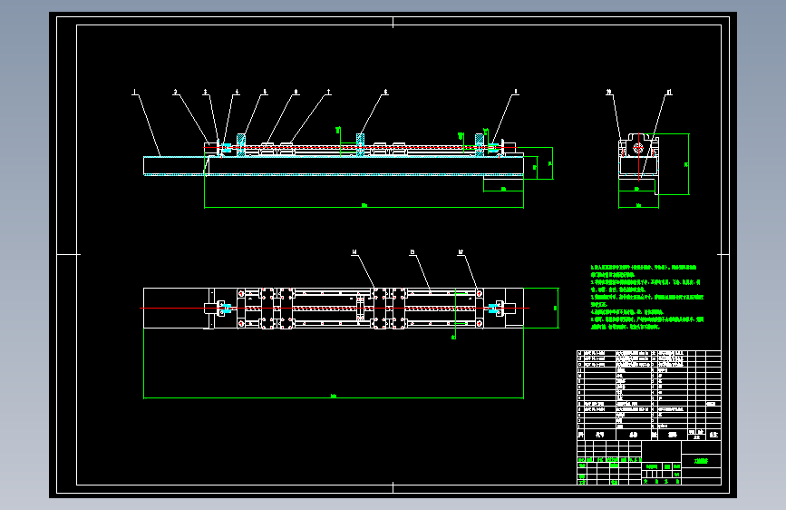
Task: Select the screw circle in the end view
Action: coord(638,148)
